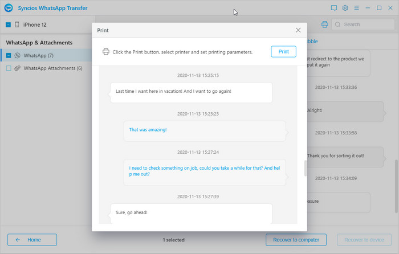The width and height of the screenshot is (399, 254).
Task: Click the magnifier icon in Search box
Action: click(x=337, y=24)
